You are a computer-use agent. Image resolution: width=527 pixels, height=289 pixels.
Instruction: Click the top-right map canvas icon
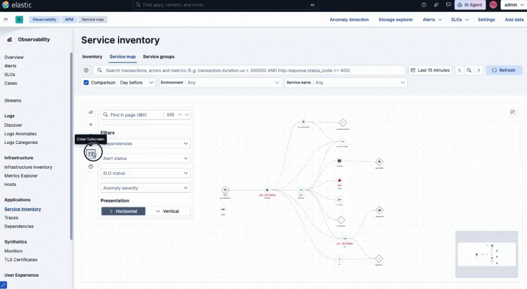[x=513, y=112]
